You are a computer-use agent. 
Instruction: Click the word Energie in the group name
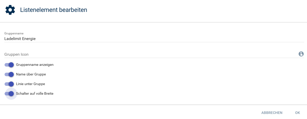coord(29,39)
